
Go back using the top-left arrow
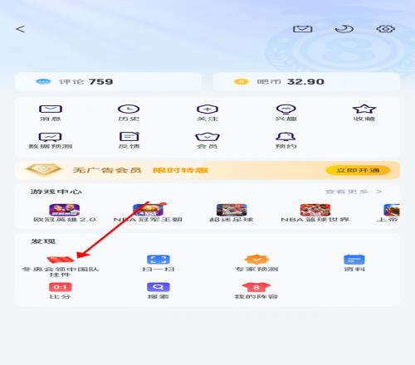[x=21, y=29]
